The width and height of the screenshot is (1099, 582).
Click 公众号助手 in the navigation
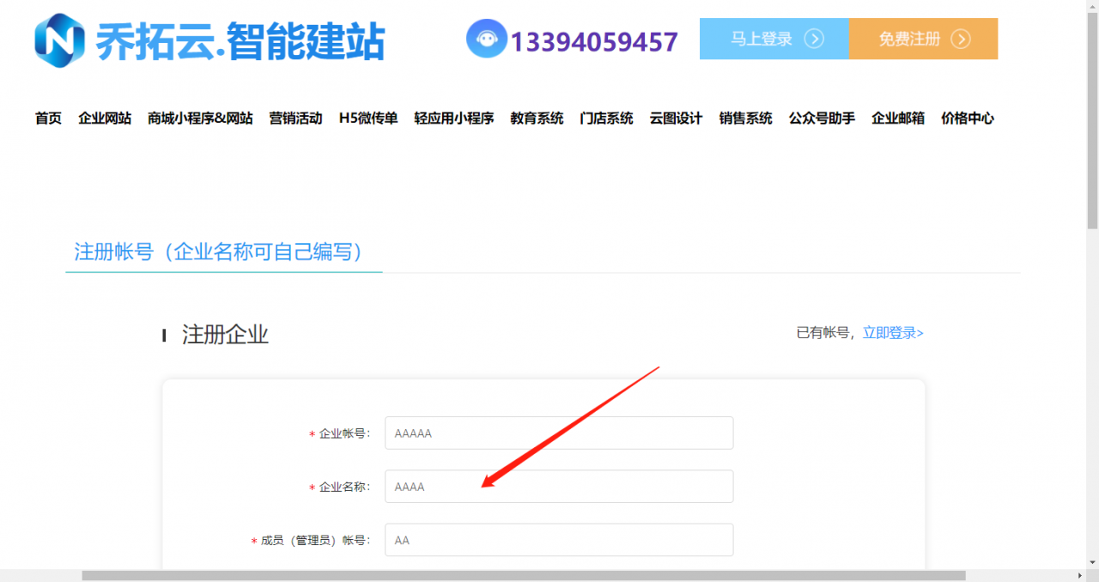(x=821, y=118)
